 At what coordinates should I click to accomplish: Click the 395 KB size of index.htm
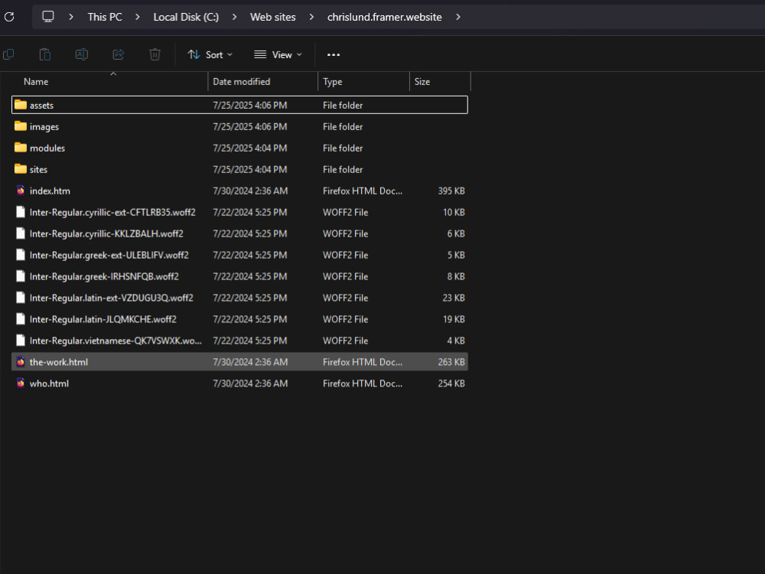coord(451,191)
